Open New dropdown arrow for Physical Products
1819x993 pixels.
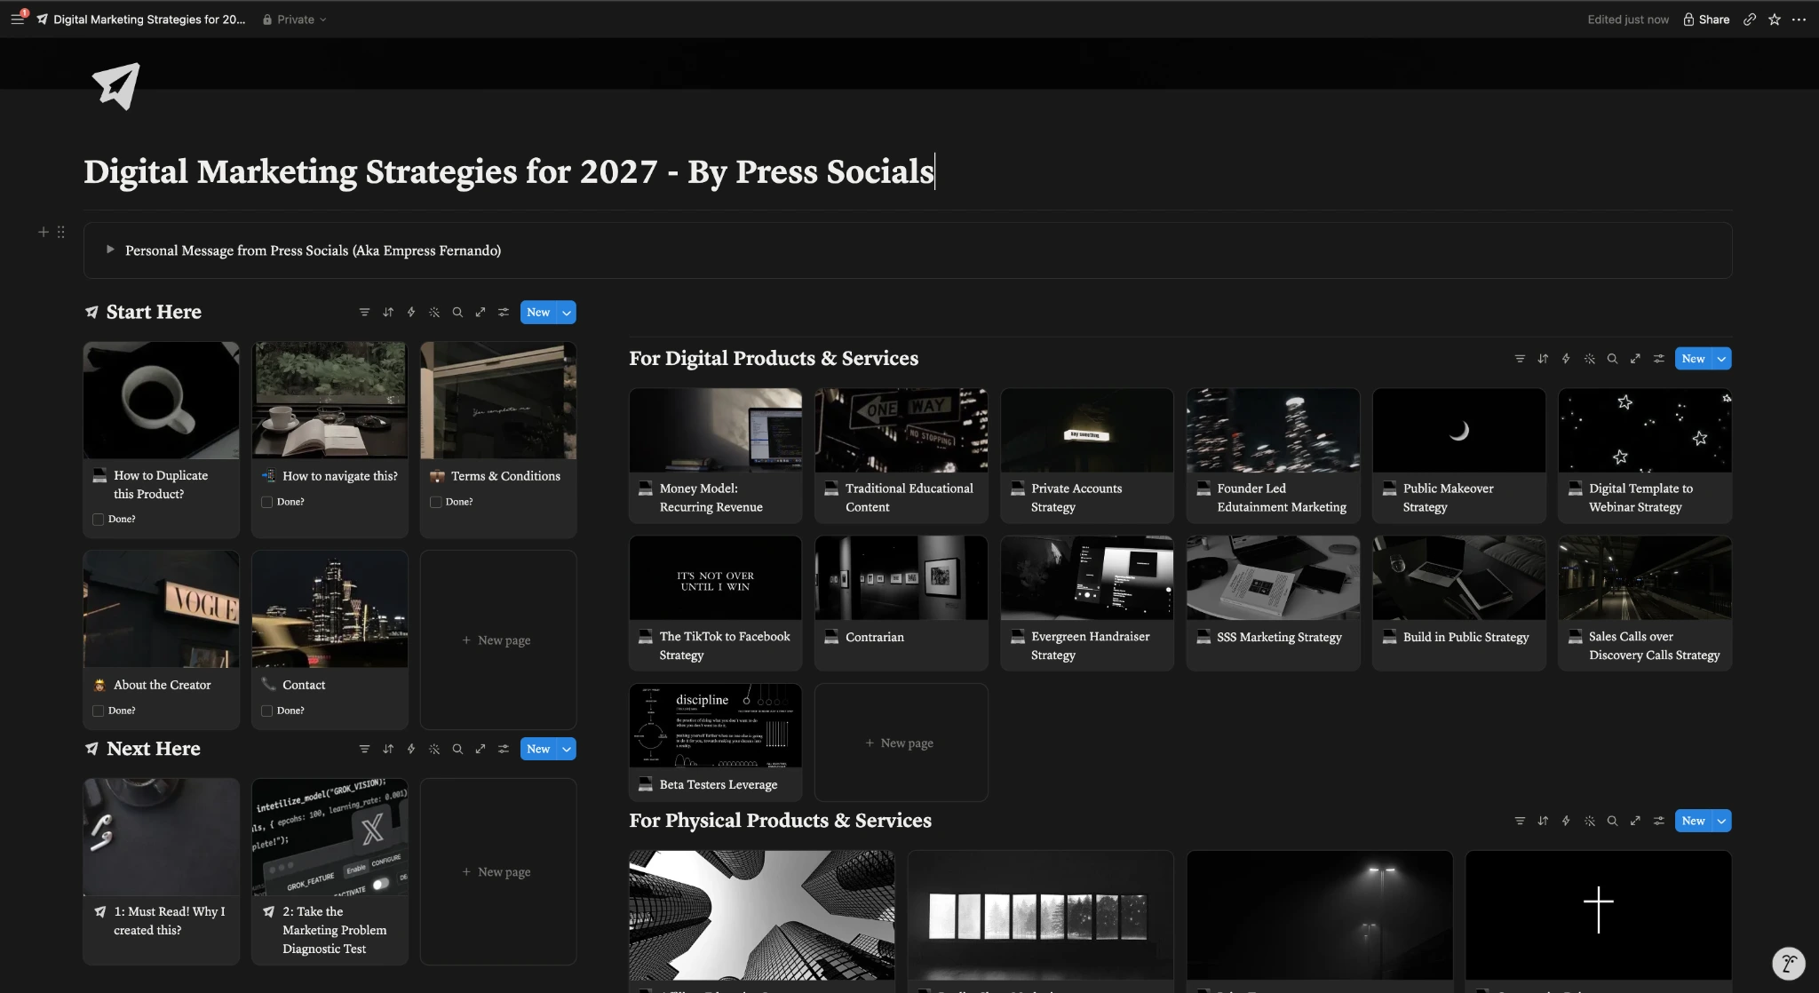1721,821
